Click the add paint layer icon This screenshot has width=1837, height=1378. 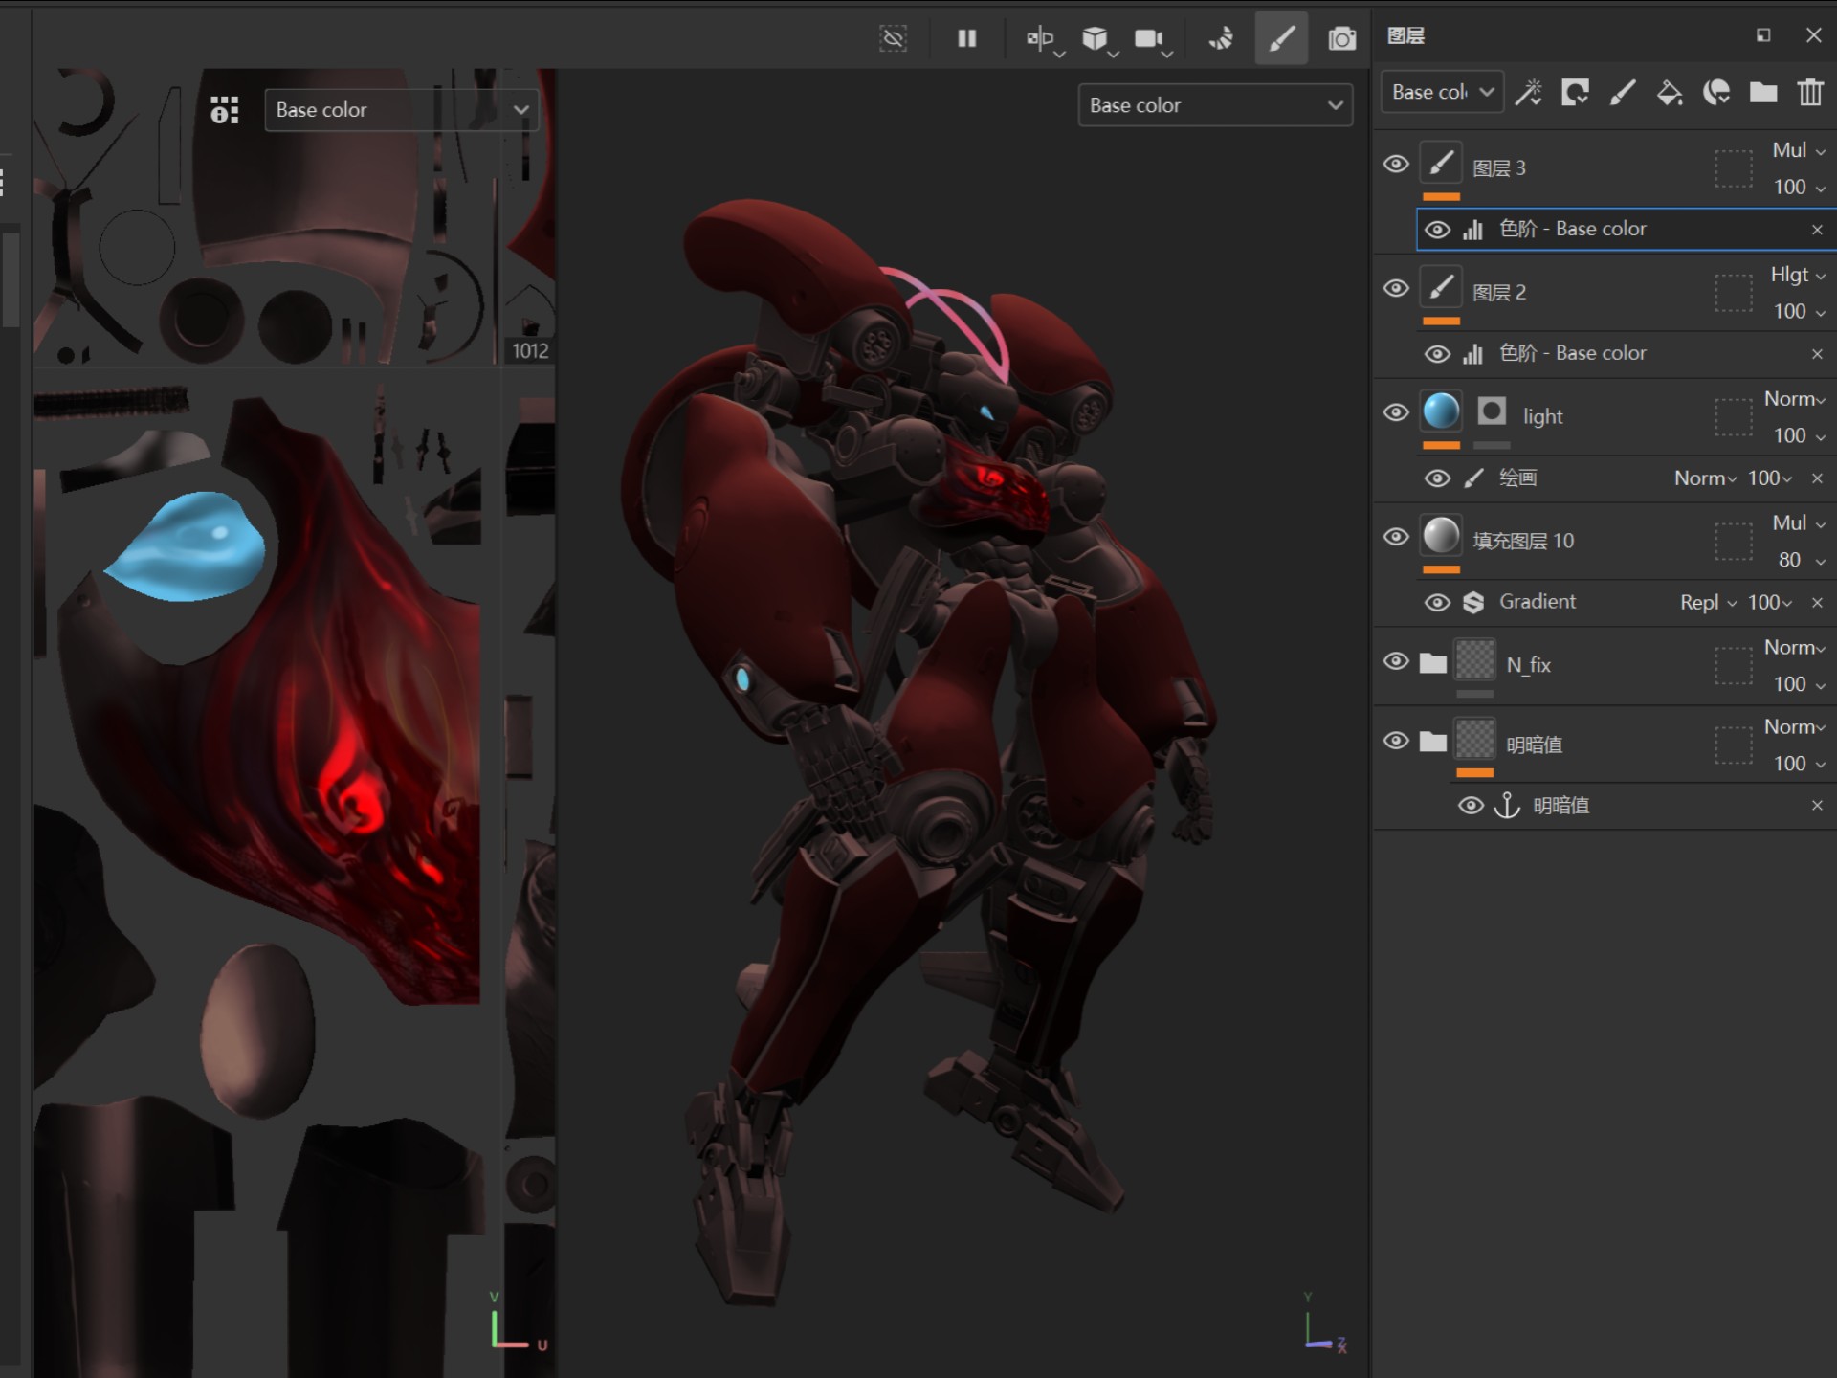1622,93
